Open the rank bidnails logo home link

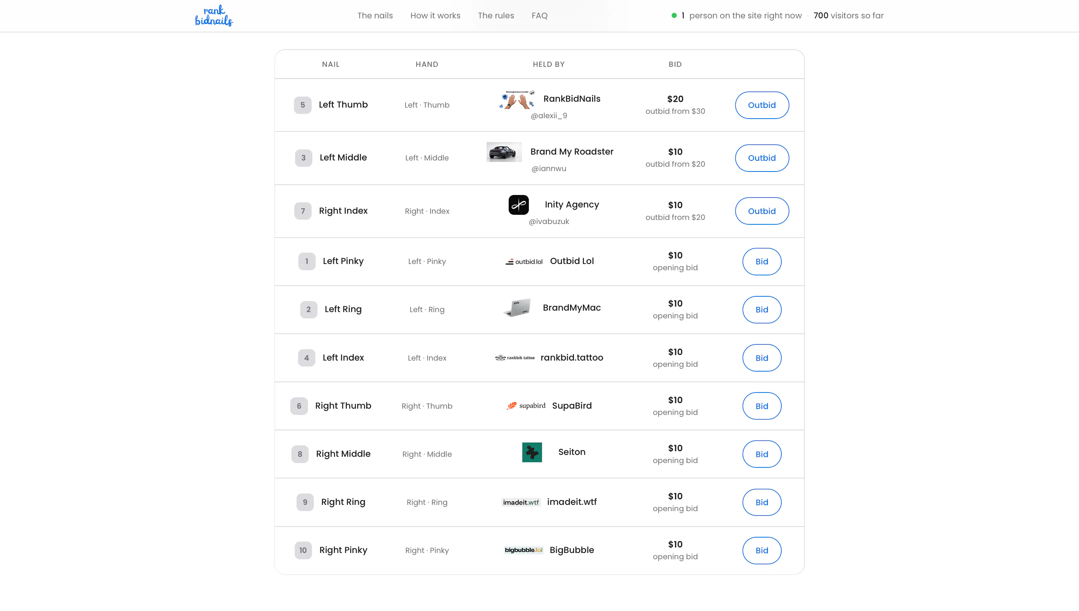214,15
